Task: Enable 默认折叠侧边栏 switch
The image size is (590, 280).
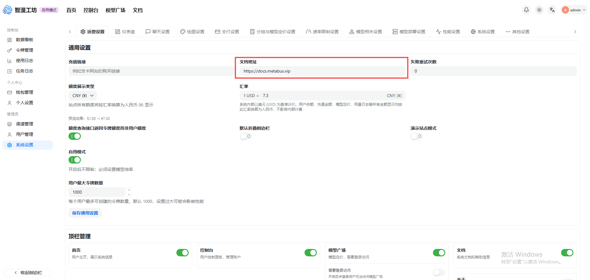Action: click(246, 136)
